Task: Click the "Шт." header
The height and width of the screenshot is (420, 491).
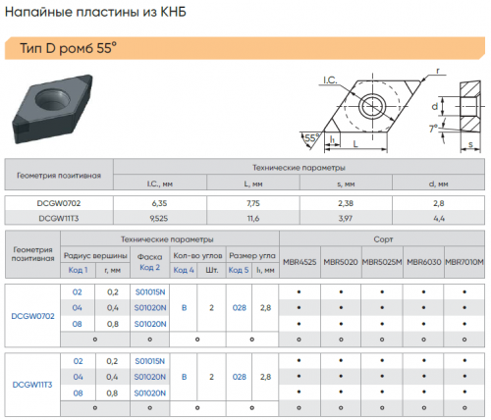Action: point(211,271)
